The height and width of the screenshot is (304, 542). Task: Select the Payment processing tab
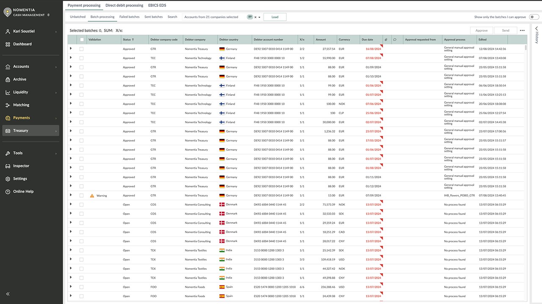click(x=84, y=5)
